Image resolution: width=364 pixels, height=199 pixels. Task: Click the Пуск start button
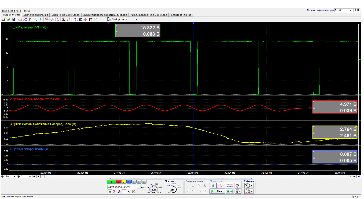click(217, 191)
